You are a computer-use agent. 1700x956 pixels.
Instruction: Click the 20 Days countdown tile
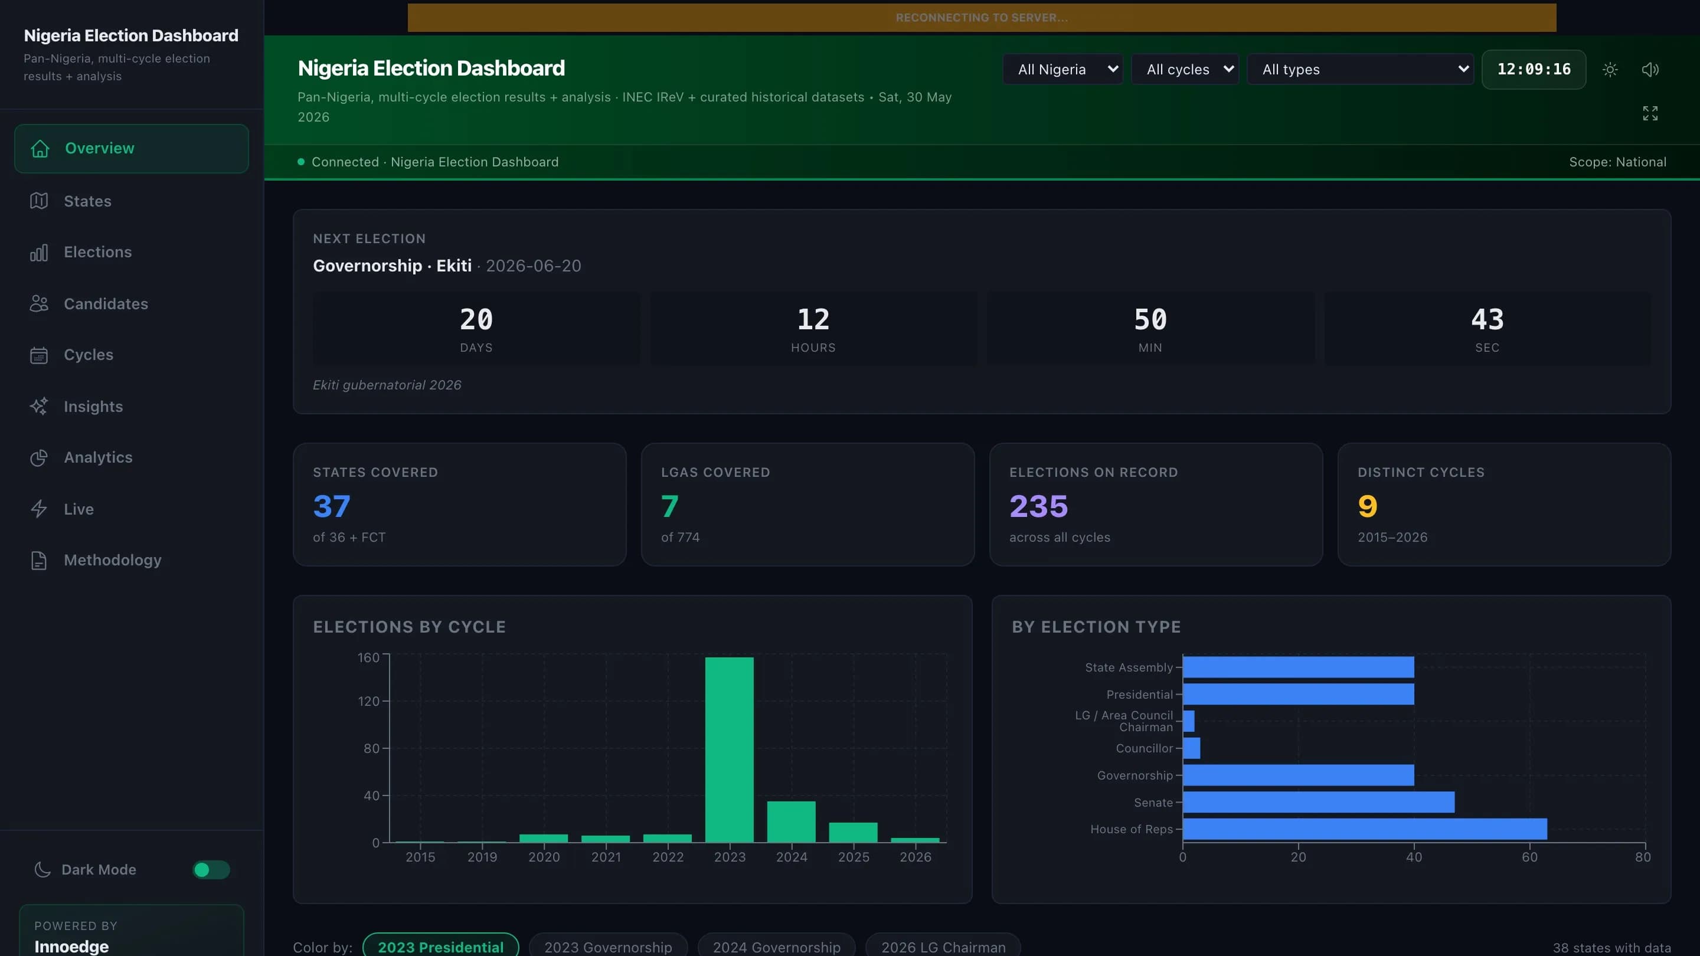click(x=476, y=329)
